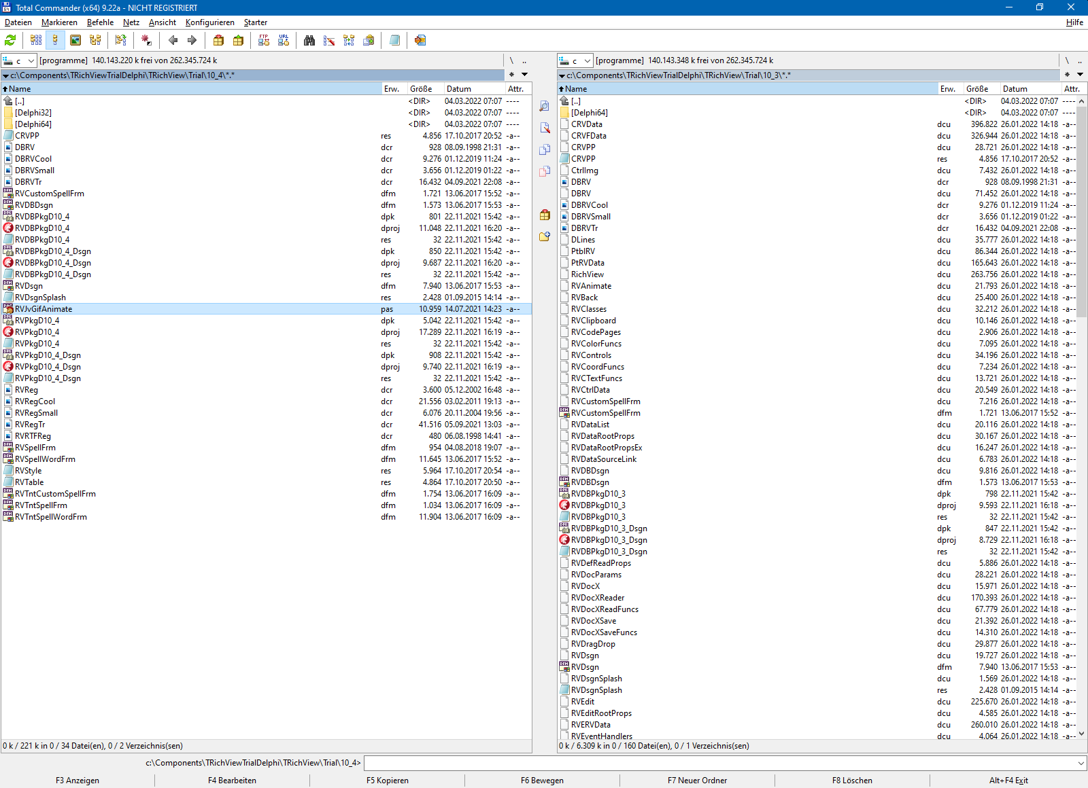Go forward with the right arrow icon
Viewport: 1088px width, 788px height.
click(192, 41)
